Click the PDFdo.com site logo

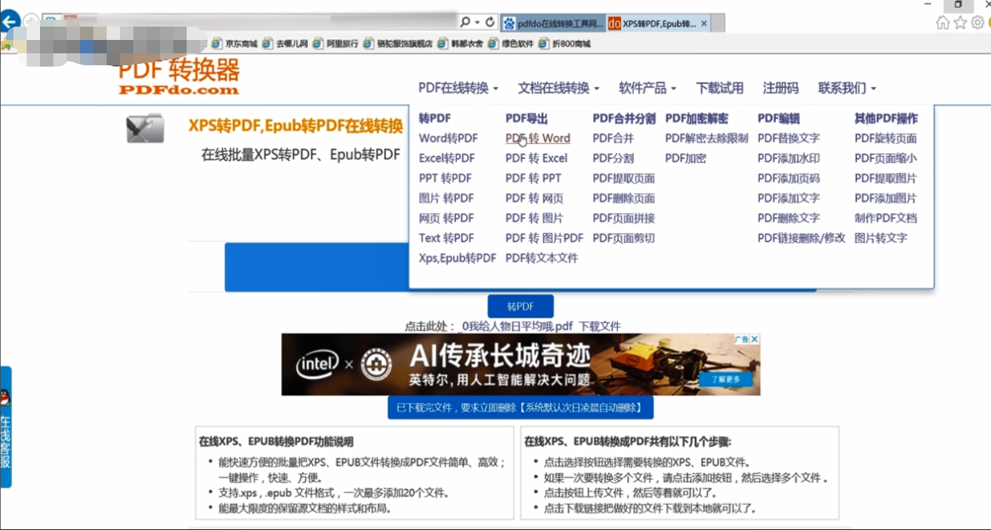tap(179, 79)
